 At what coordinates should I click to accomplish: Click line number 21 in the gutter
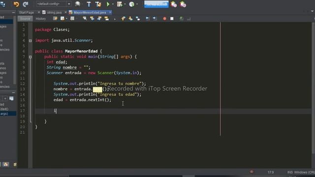tap(23, 132)
